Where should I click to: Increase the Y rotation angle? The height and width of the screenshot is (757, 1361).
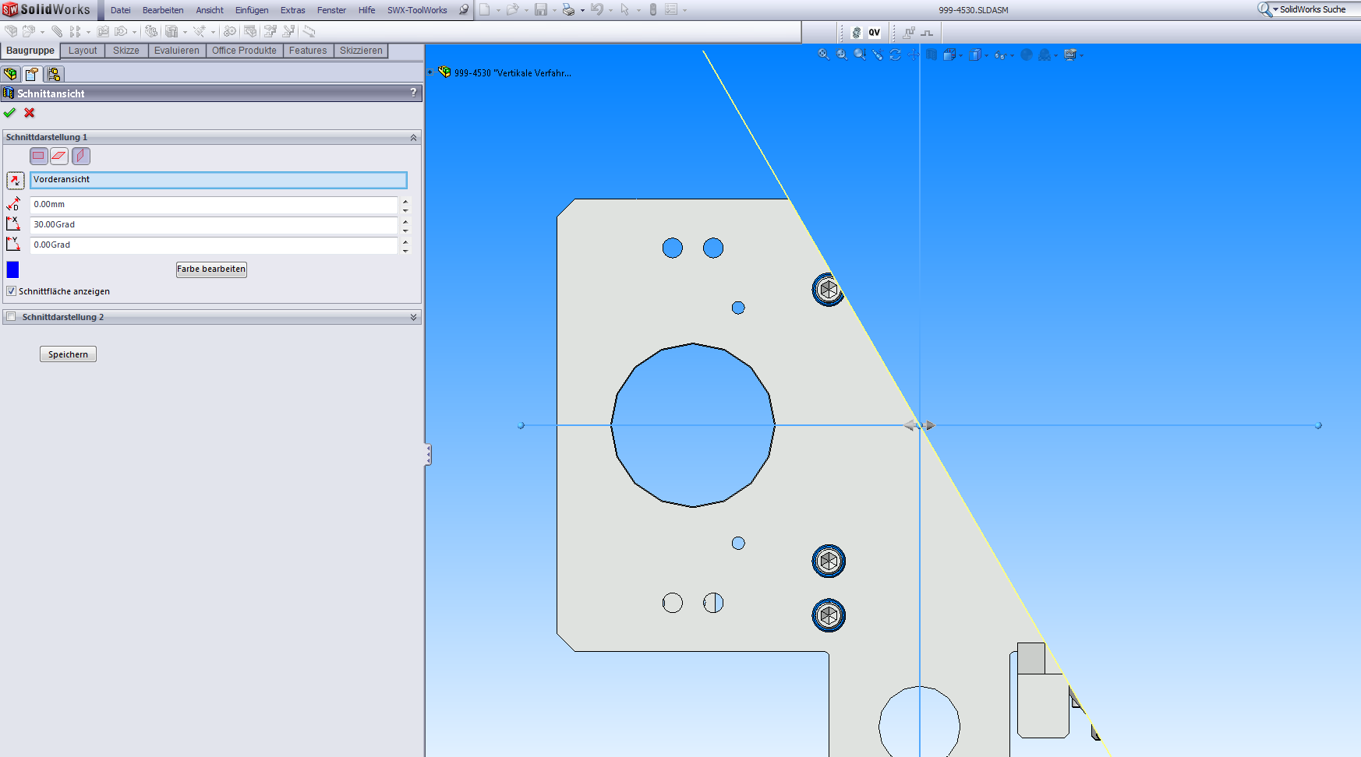tap(405, 241)
